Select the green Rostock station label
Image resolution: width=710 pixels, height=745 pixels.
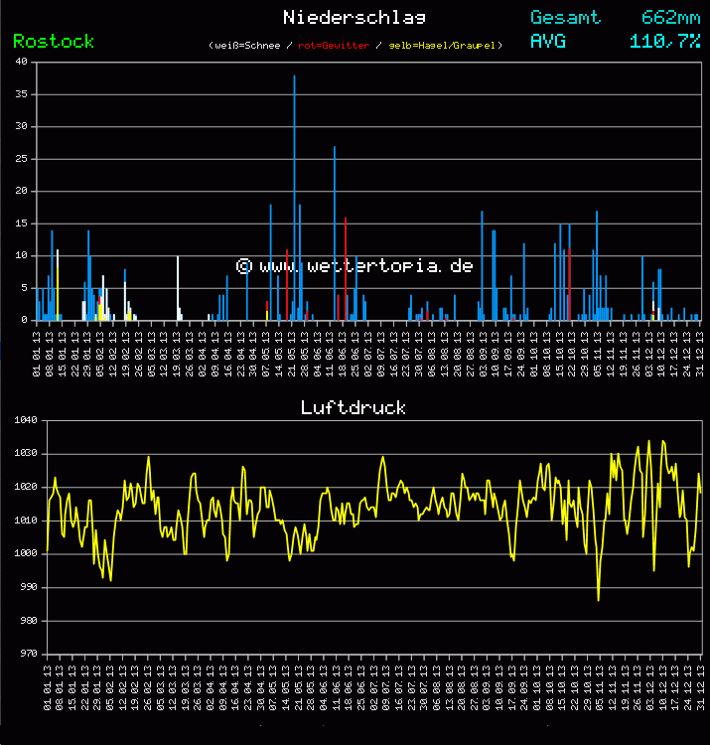pyautogui.click(x=54, y=41)
